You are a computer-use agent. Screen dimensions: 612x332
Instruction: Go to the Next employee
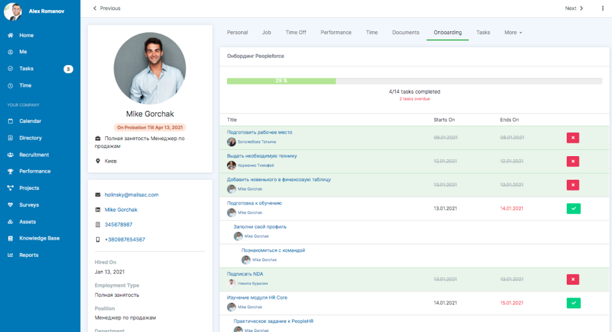[x=574, y=8]
